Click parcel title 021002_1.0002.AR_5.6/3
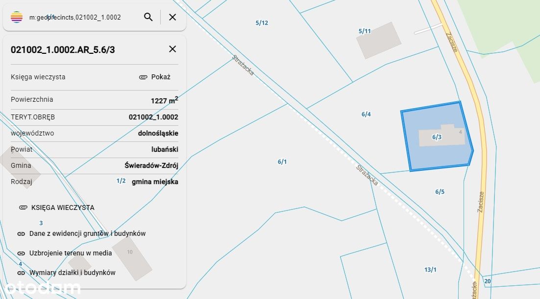This screenshot has height=299, width=540. 63,50
